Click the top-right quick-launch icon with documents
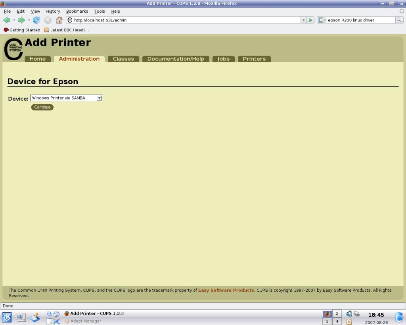406x325 pixels. click(56, 314)
